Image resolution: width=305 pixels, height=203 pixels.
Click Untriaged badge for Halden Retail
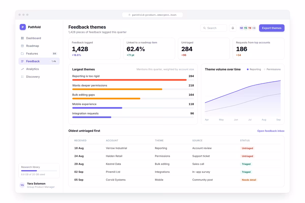click(247, 156)
